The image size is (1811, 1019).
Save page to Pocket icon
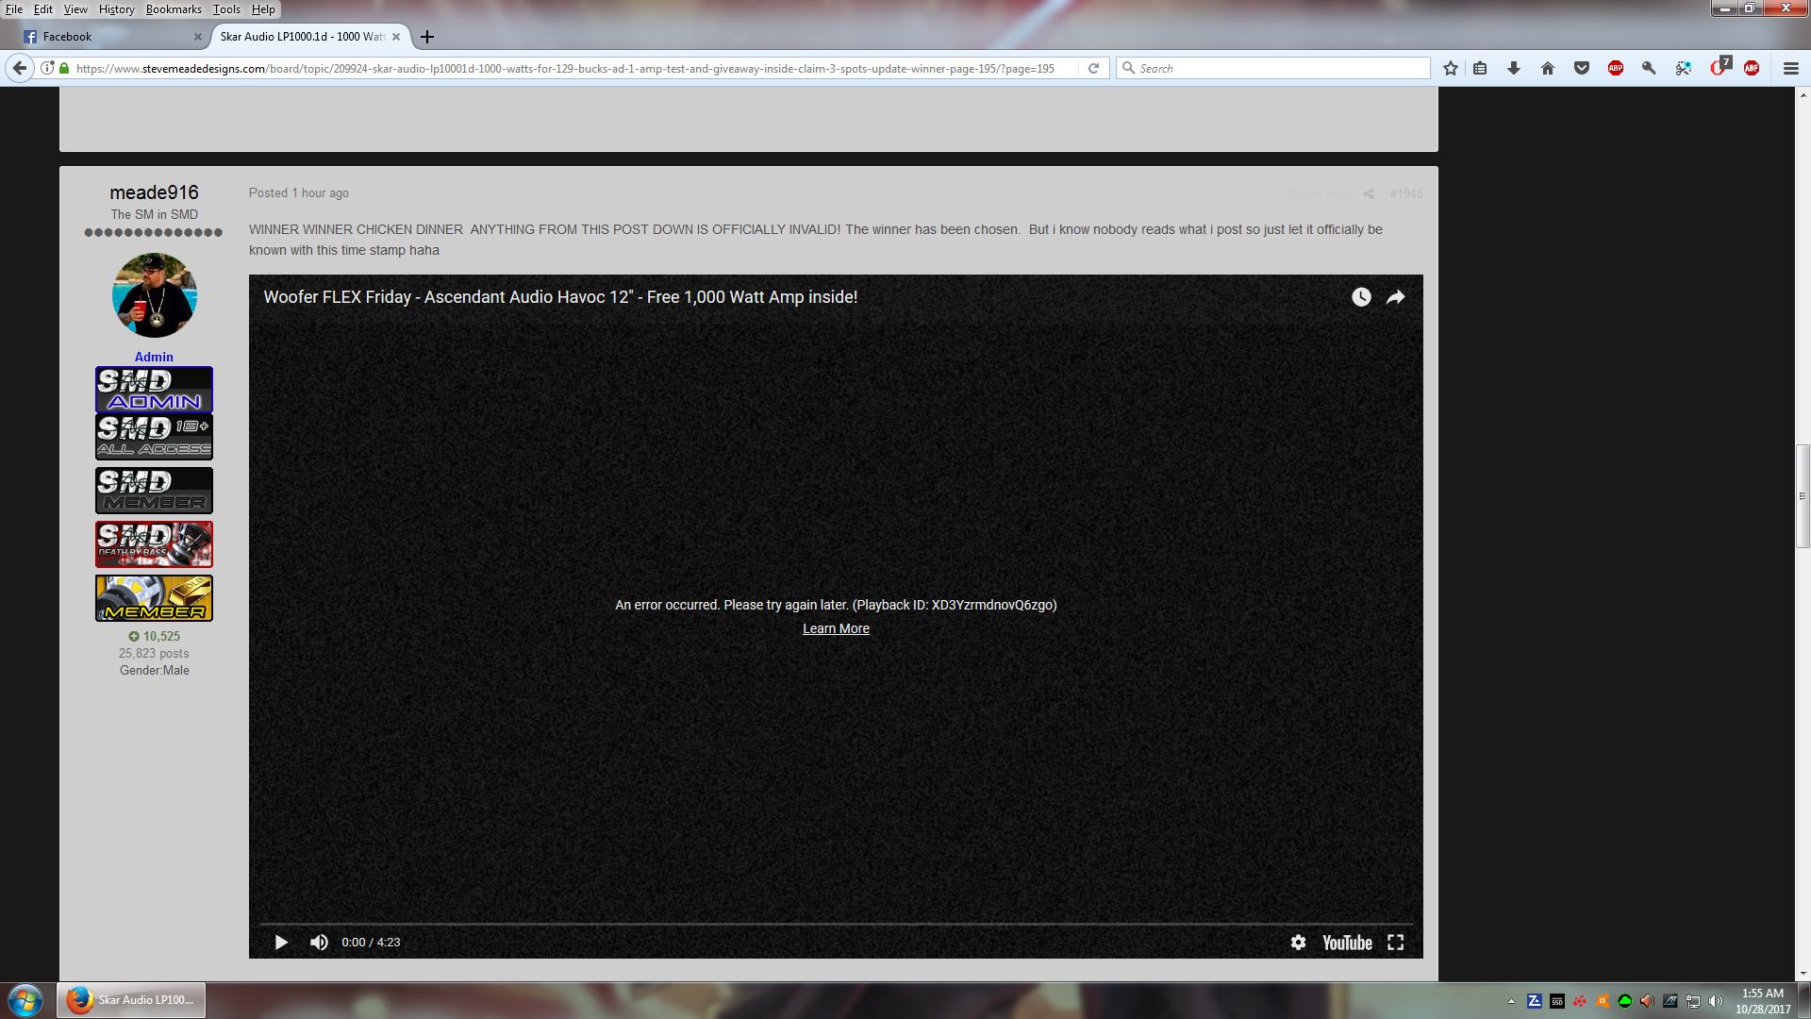(1582, 68)
